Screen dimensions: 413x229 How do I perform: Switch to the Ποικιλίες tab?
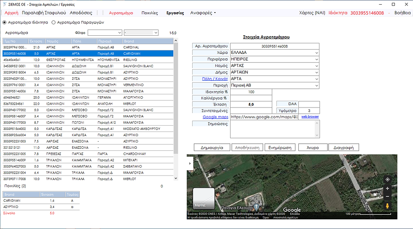[150, 13]
